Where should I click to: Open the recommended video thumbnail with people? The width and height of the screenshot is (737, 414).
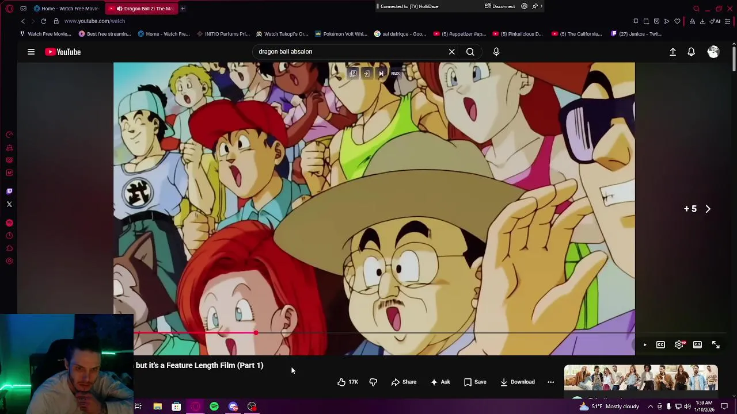(x=641, y=377)
